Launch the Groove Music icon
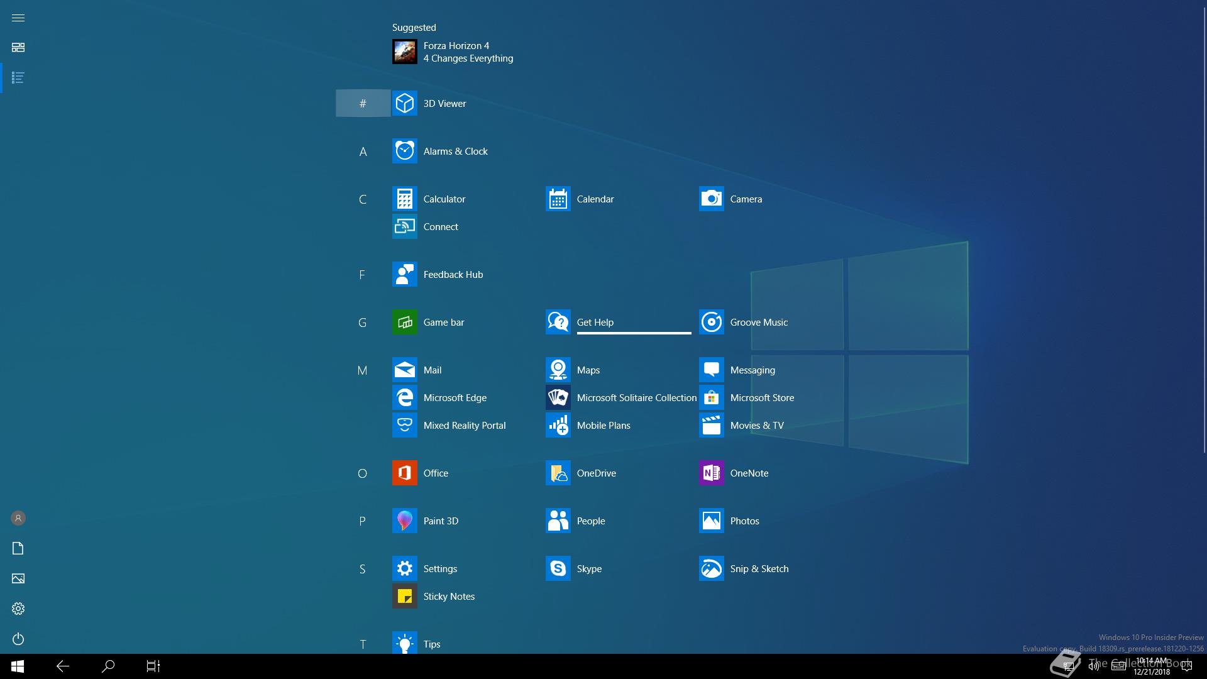This screenshot has width=1207, height=679. (711, 322)
